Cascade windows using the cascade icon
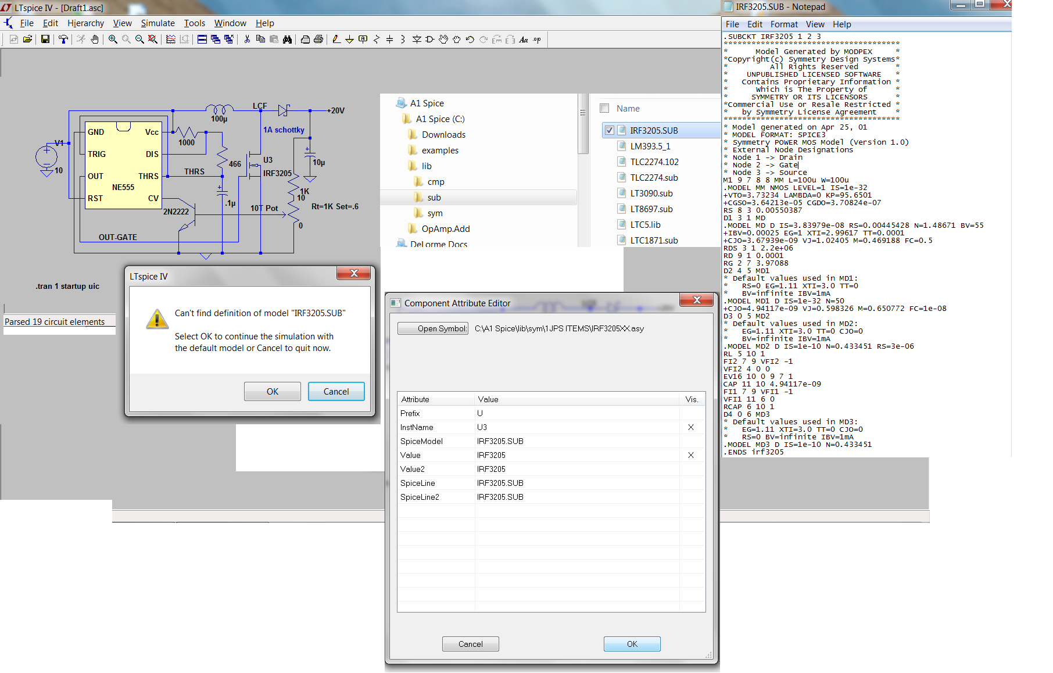This screenshot has height=673, width=1053. coord(216,39)
